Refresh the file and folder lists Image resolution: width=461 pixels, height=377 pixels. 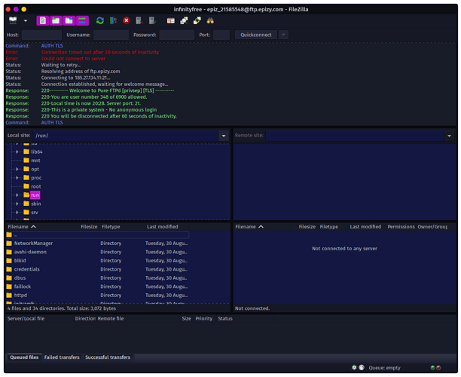point(100,20)
